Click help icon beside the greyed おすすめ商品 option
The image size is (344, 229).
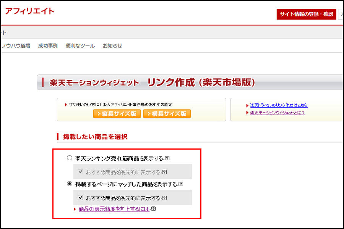pyautogui.click(x=164, y=172)
